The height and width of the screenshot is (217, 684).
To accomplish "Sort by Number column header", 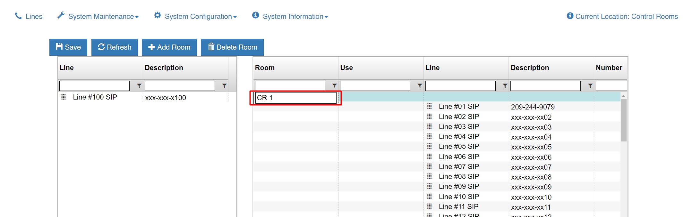I will pos(611,68).
